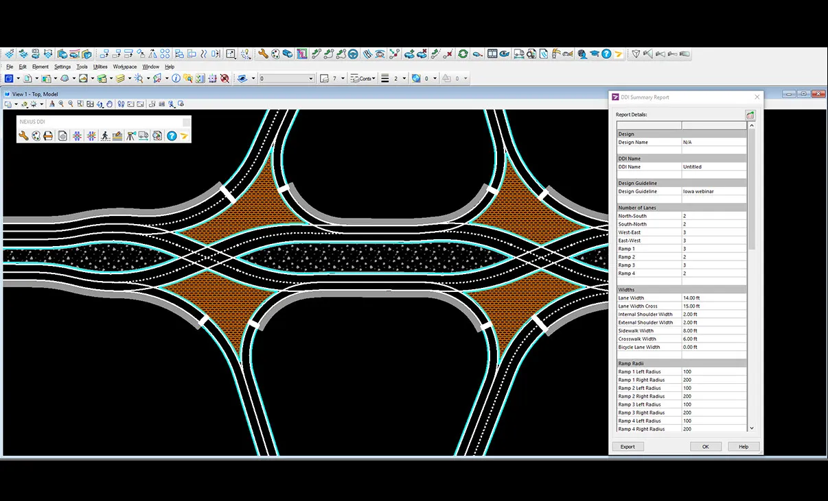Open the wrench settings in NEXUS DDI toolbar
The width and height of the screenshot is (828, 501).
(x=23, y=136)
